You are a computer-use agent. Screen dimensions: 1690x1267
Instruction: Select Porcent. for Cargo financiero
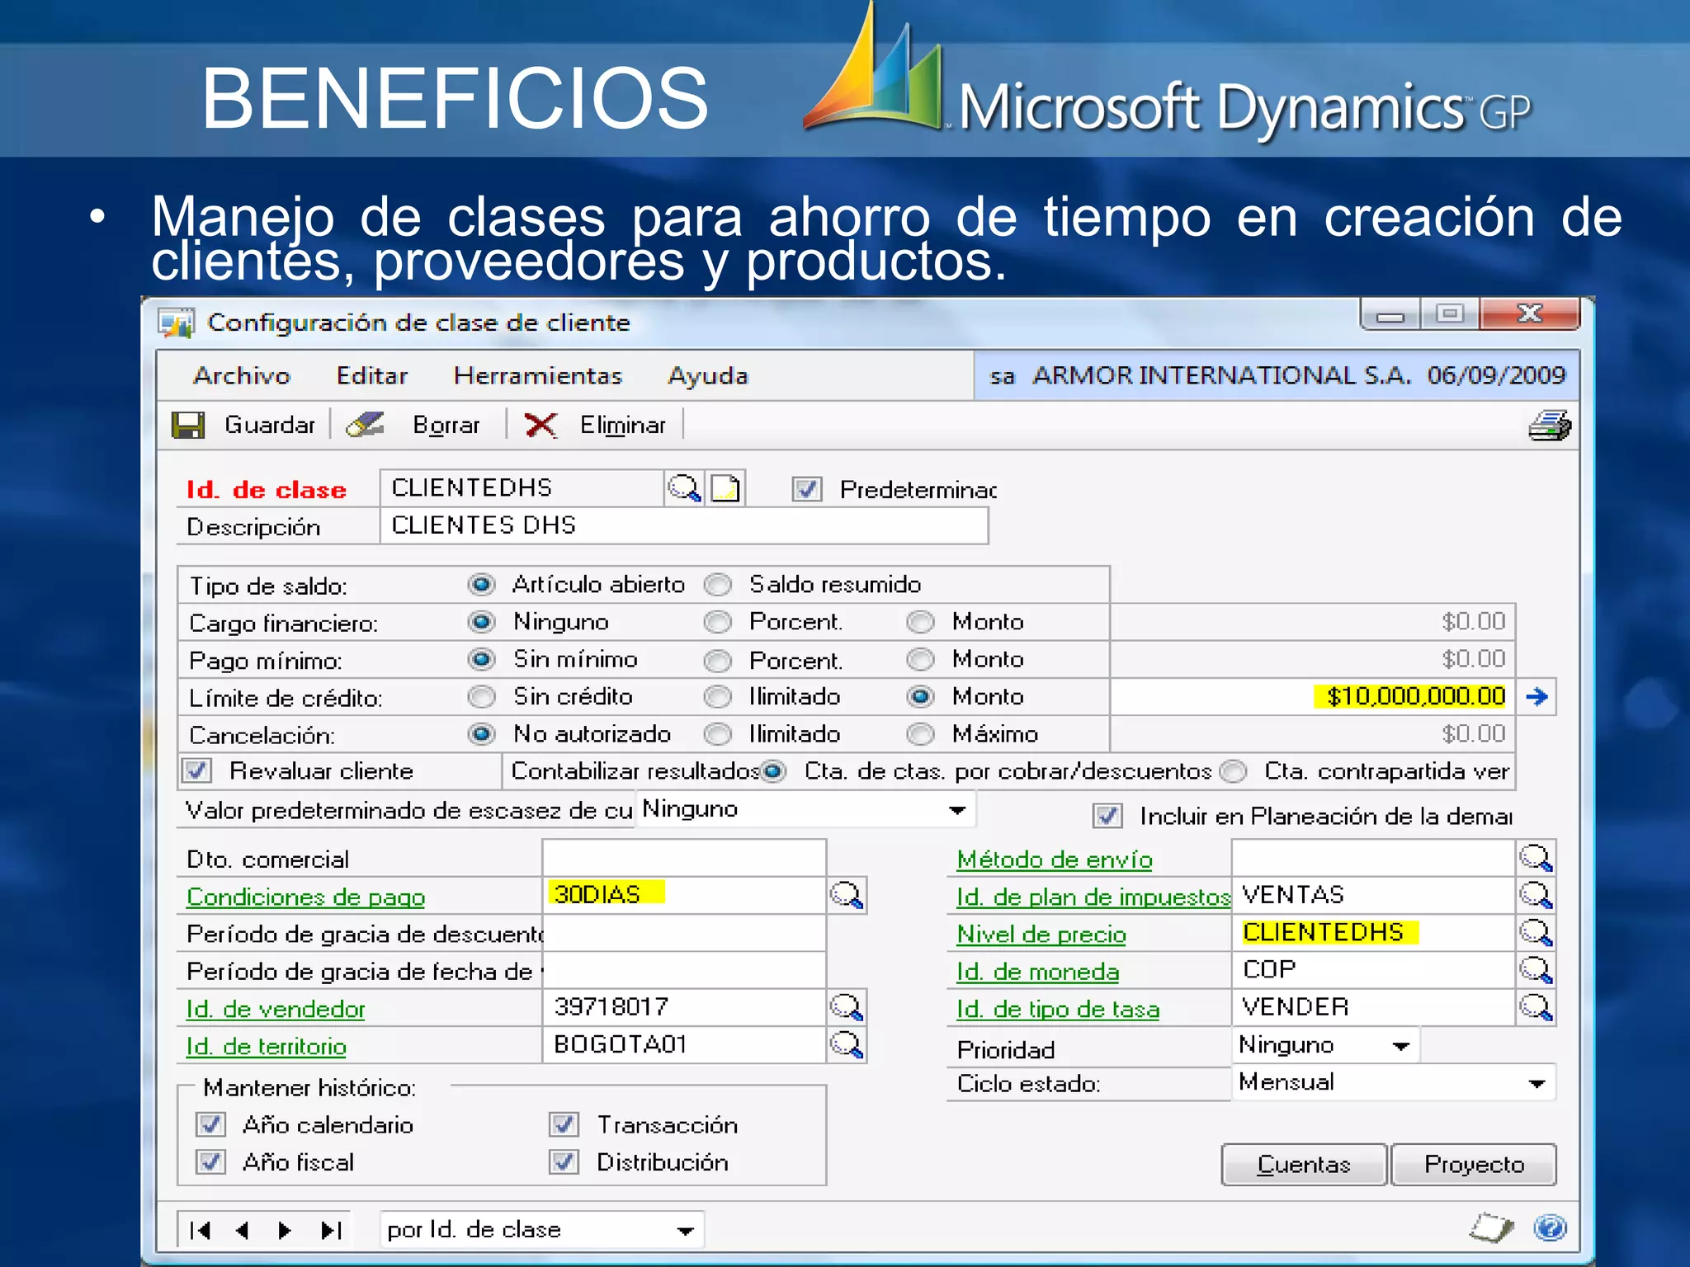(x=718, y=622)
